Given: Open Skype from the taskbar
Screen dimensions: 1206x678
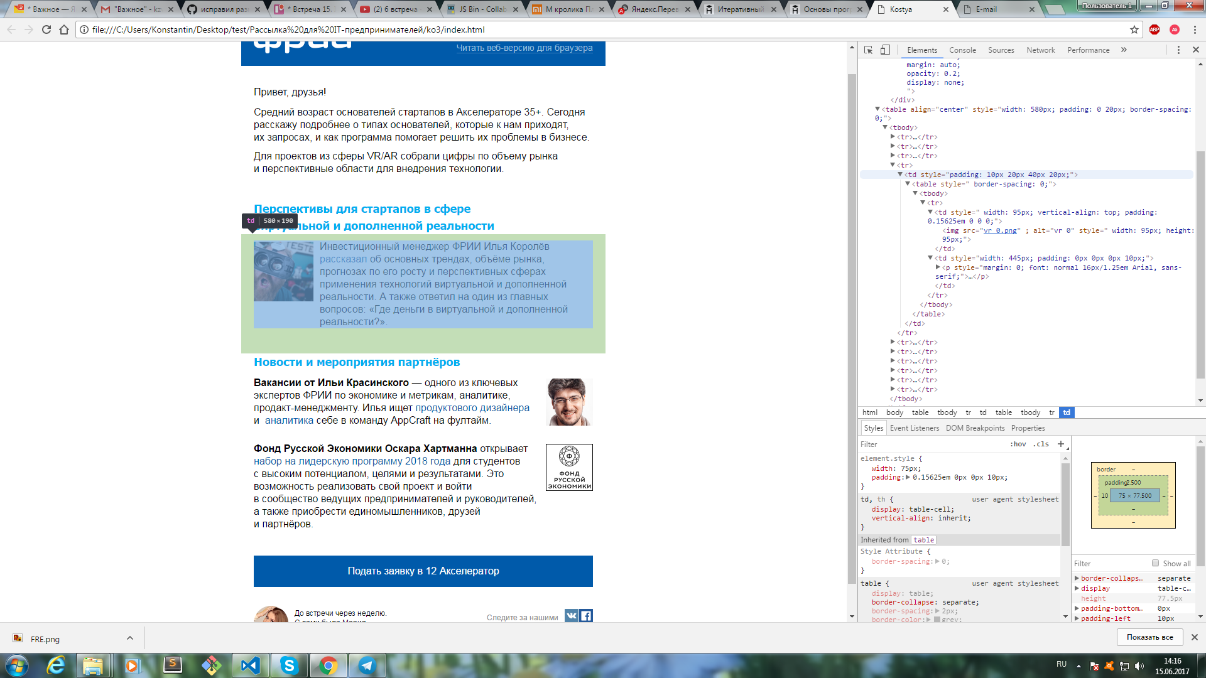Looking at the screenshot, I should [x=289, y=665].
